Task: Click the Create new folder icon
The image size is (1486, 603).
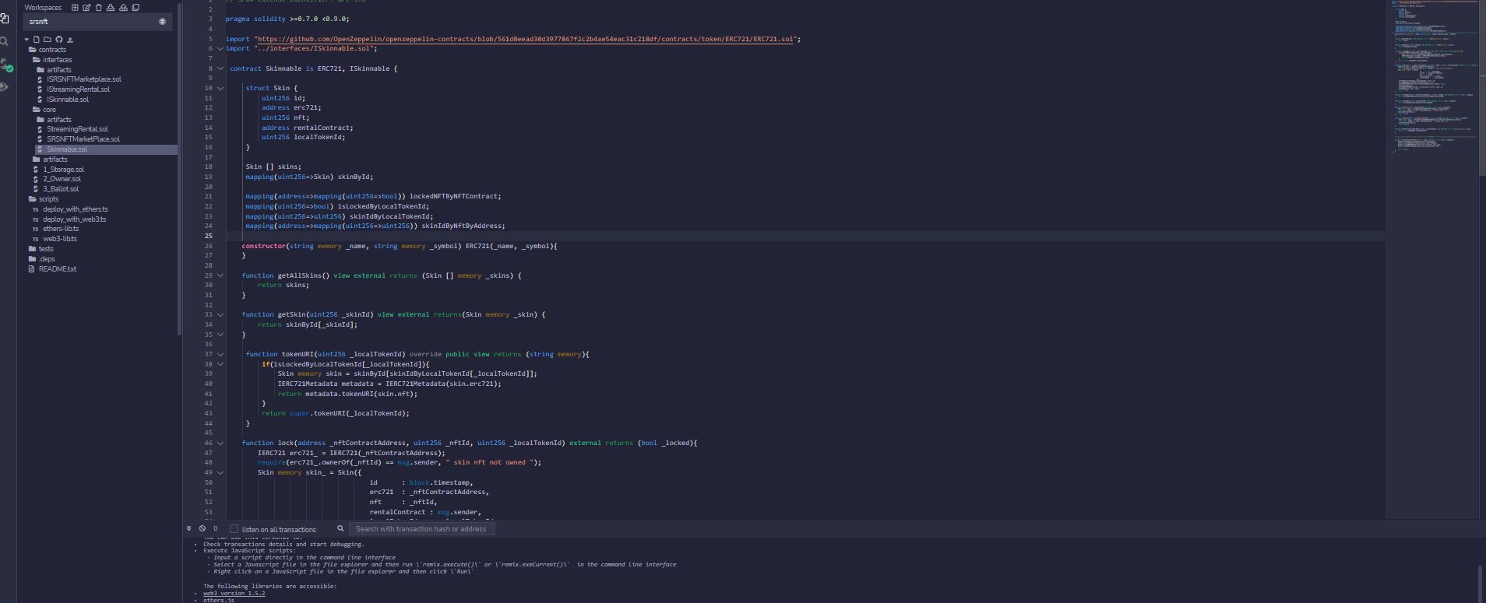Action: point(48,40)
